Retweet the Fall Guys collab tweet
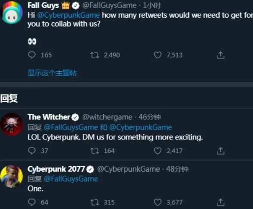The height and width of the screenshot is (209, 253). point(95,55)
